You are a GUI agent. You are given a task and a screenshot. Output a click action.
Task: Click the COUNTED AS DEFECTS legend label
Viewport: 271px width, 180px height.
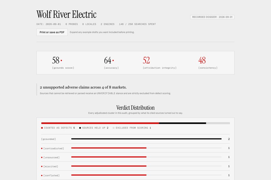(58, 128)
